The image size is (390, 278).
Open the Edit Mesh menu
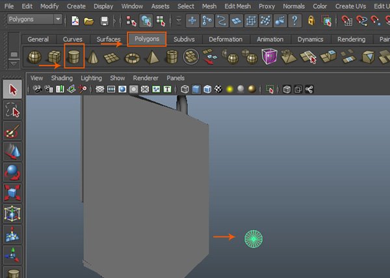(237, 6)
